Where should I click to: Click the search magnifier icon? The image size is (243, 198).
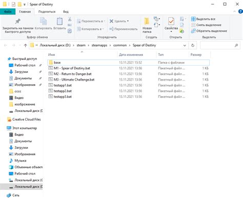pyautogui.click(x=236, y=45)
